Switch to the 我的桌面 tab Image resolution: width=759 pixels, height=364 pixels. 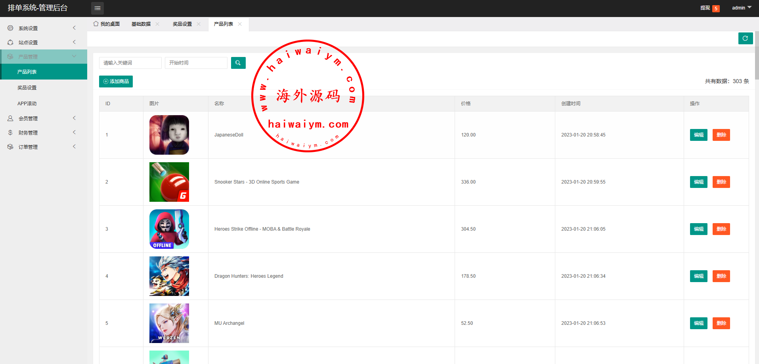[107, 24]
